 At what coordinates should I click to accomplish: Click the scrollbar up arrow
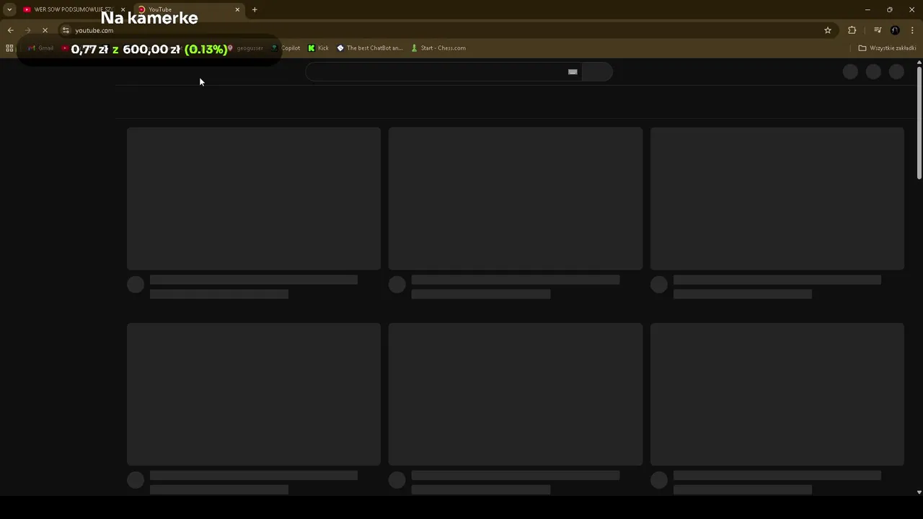click(x=919, y=63)
